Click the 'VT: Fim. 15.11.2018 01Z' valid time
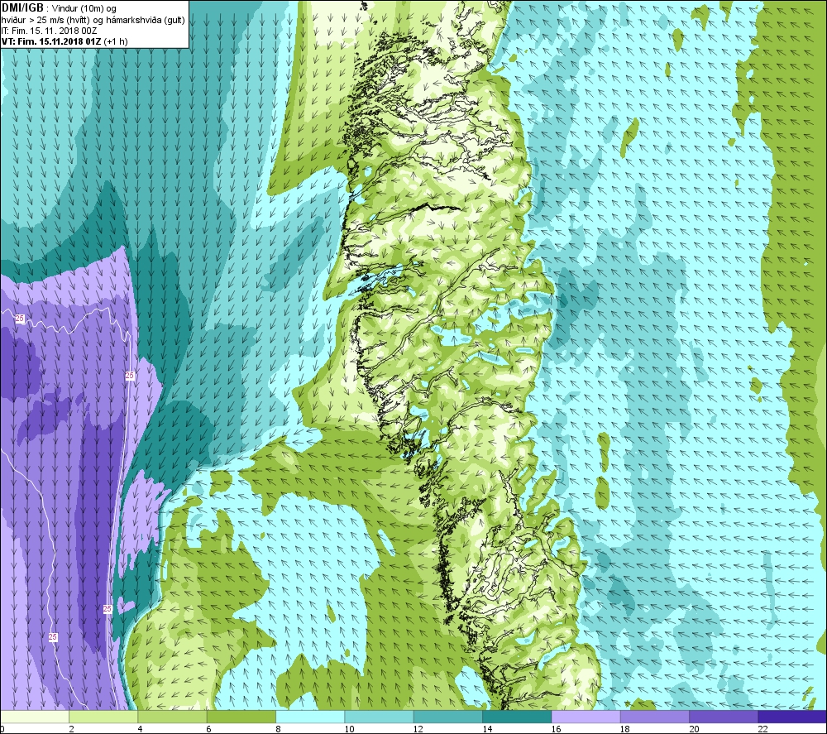The image size is (827, 734). click(51, 41)
